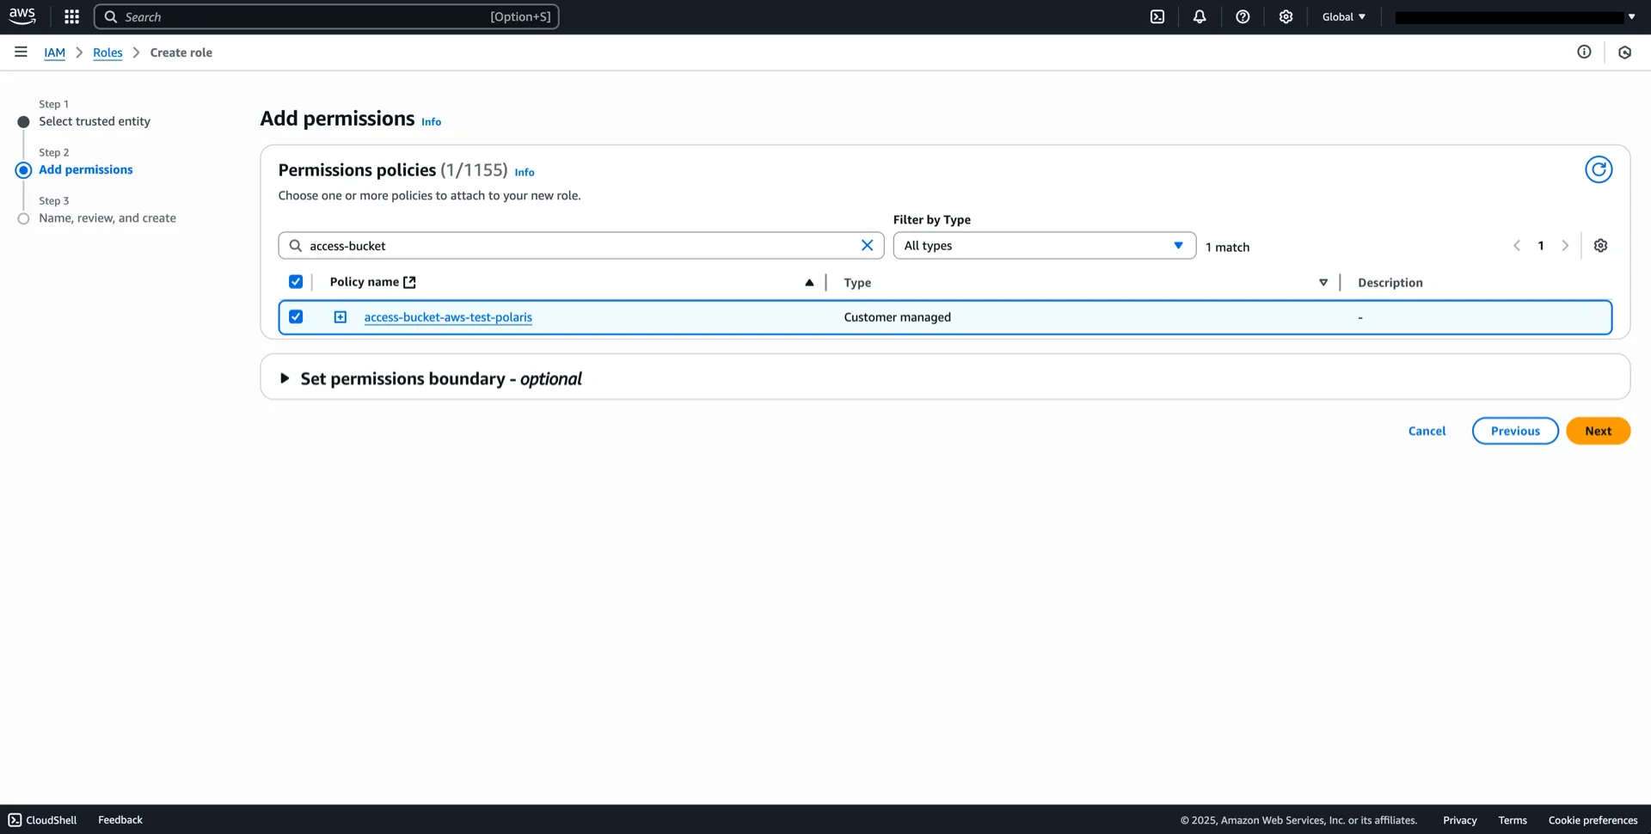The height and width of the screenshot is (834, 1651).
Task: Open the notifications bell
Action: [x=1200, y=16]
